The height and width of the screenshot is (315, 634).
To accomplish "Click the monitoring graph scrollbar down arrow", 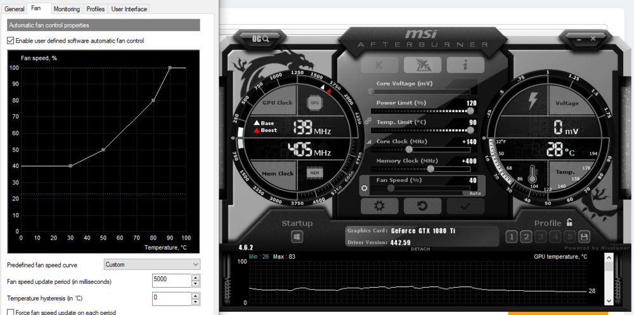I will click(609, 301).
